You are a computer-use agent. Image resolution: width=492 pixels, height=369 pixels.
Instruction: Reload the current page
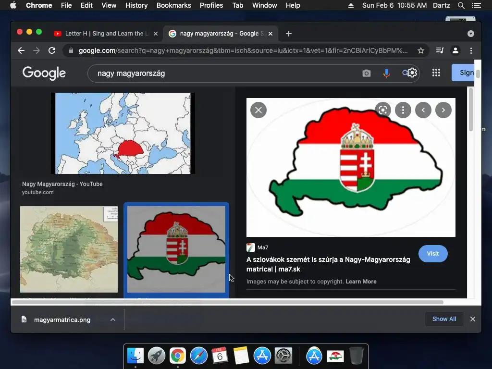pos(52,50)
